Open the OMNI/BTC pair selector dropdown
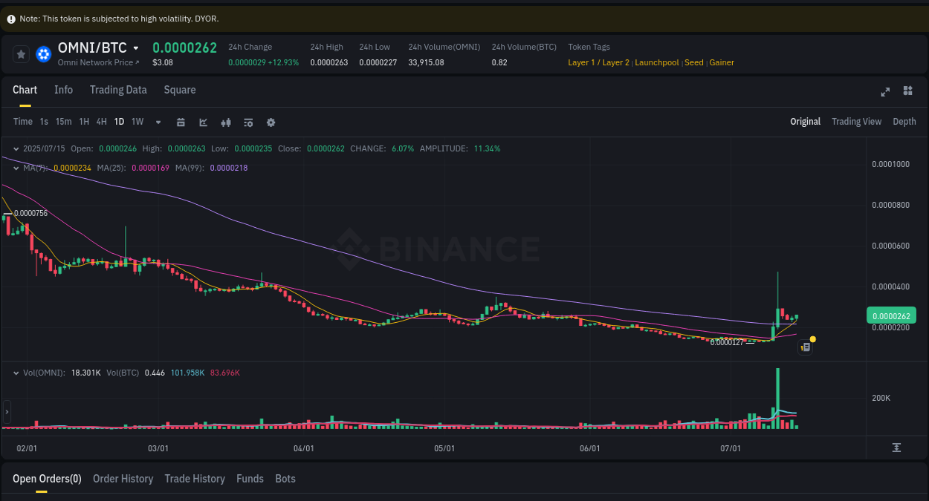This screenshot has width=929, height=501. tap(137, 48)
